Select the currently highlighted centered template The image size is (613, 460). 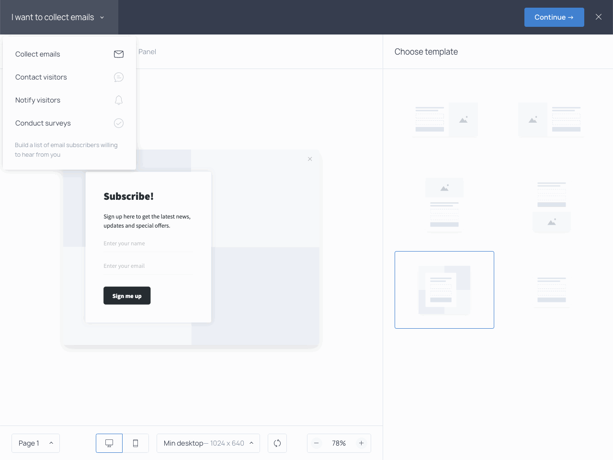pyautogui.click(x=444, y=289)
